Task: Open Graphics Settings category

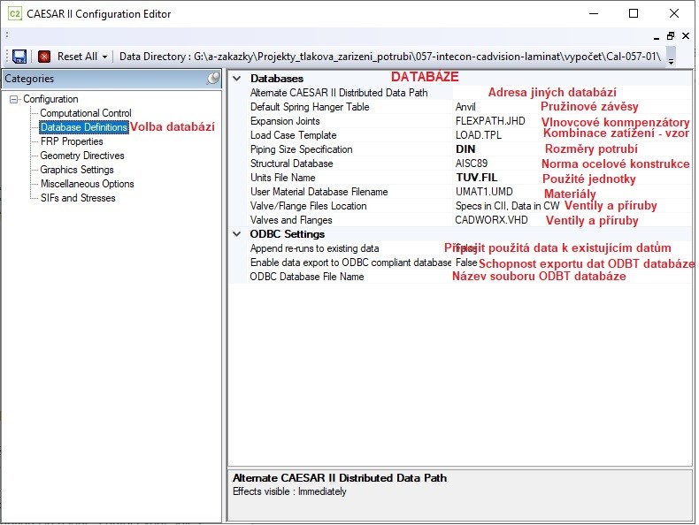Action: 77,170
